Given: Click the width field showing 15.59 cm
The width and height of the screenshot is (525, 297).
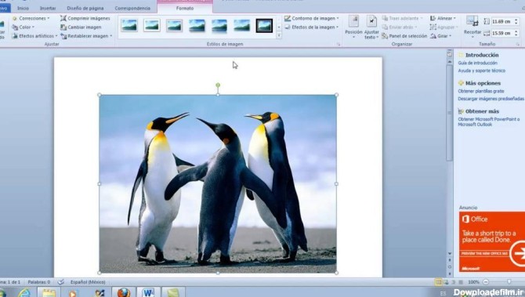Looking at the screenshot, I should (502, 33).
